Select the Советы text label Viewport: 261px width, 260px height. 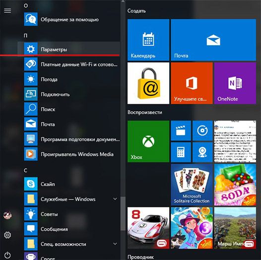tap(49, 214)
